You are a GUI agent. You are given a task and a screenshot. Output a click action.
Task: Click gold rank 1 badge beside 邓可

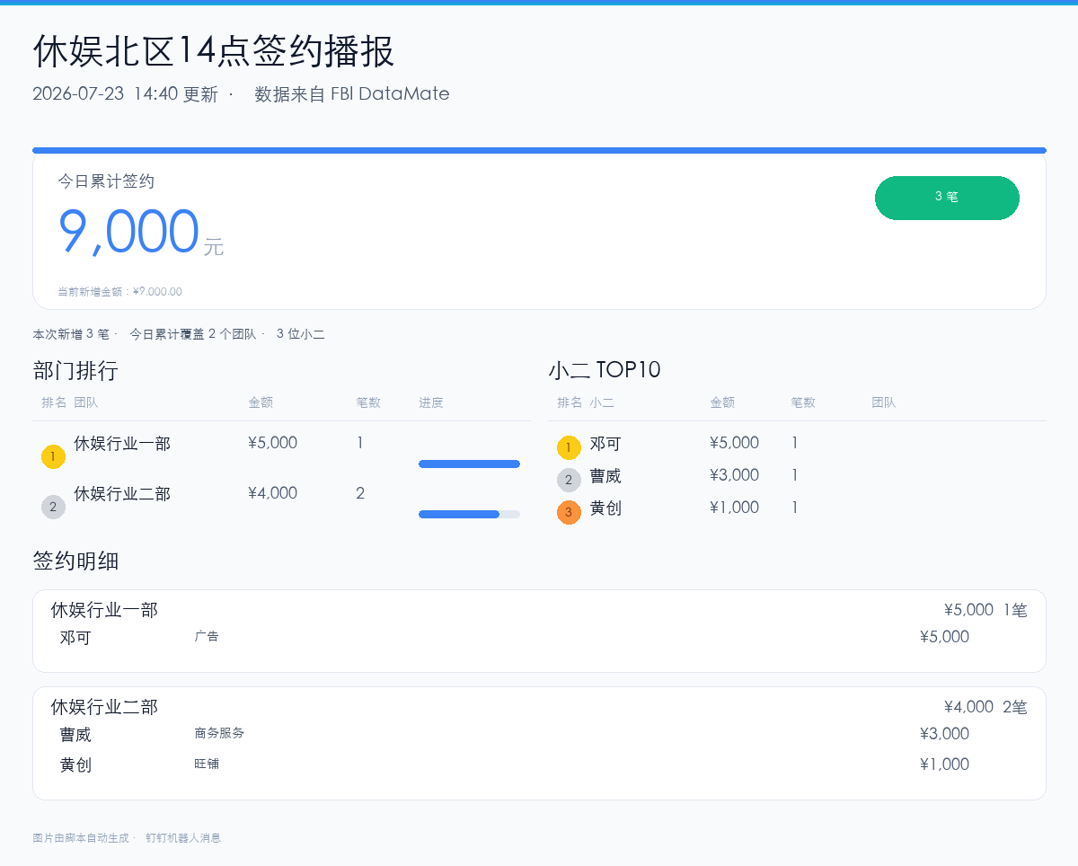569,447
